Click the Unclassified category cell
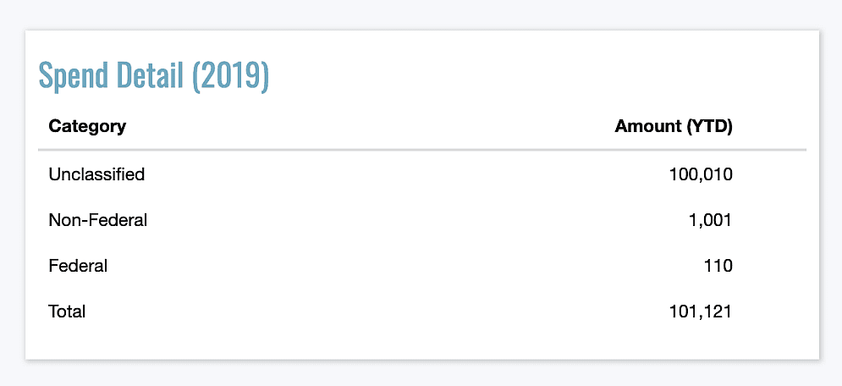 tap(96, 174)
